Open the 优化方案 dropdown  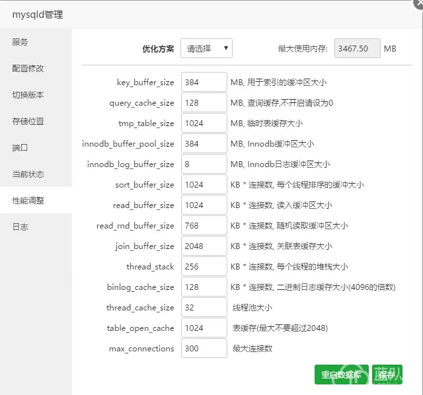206,48
